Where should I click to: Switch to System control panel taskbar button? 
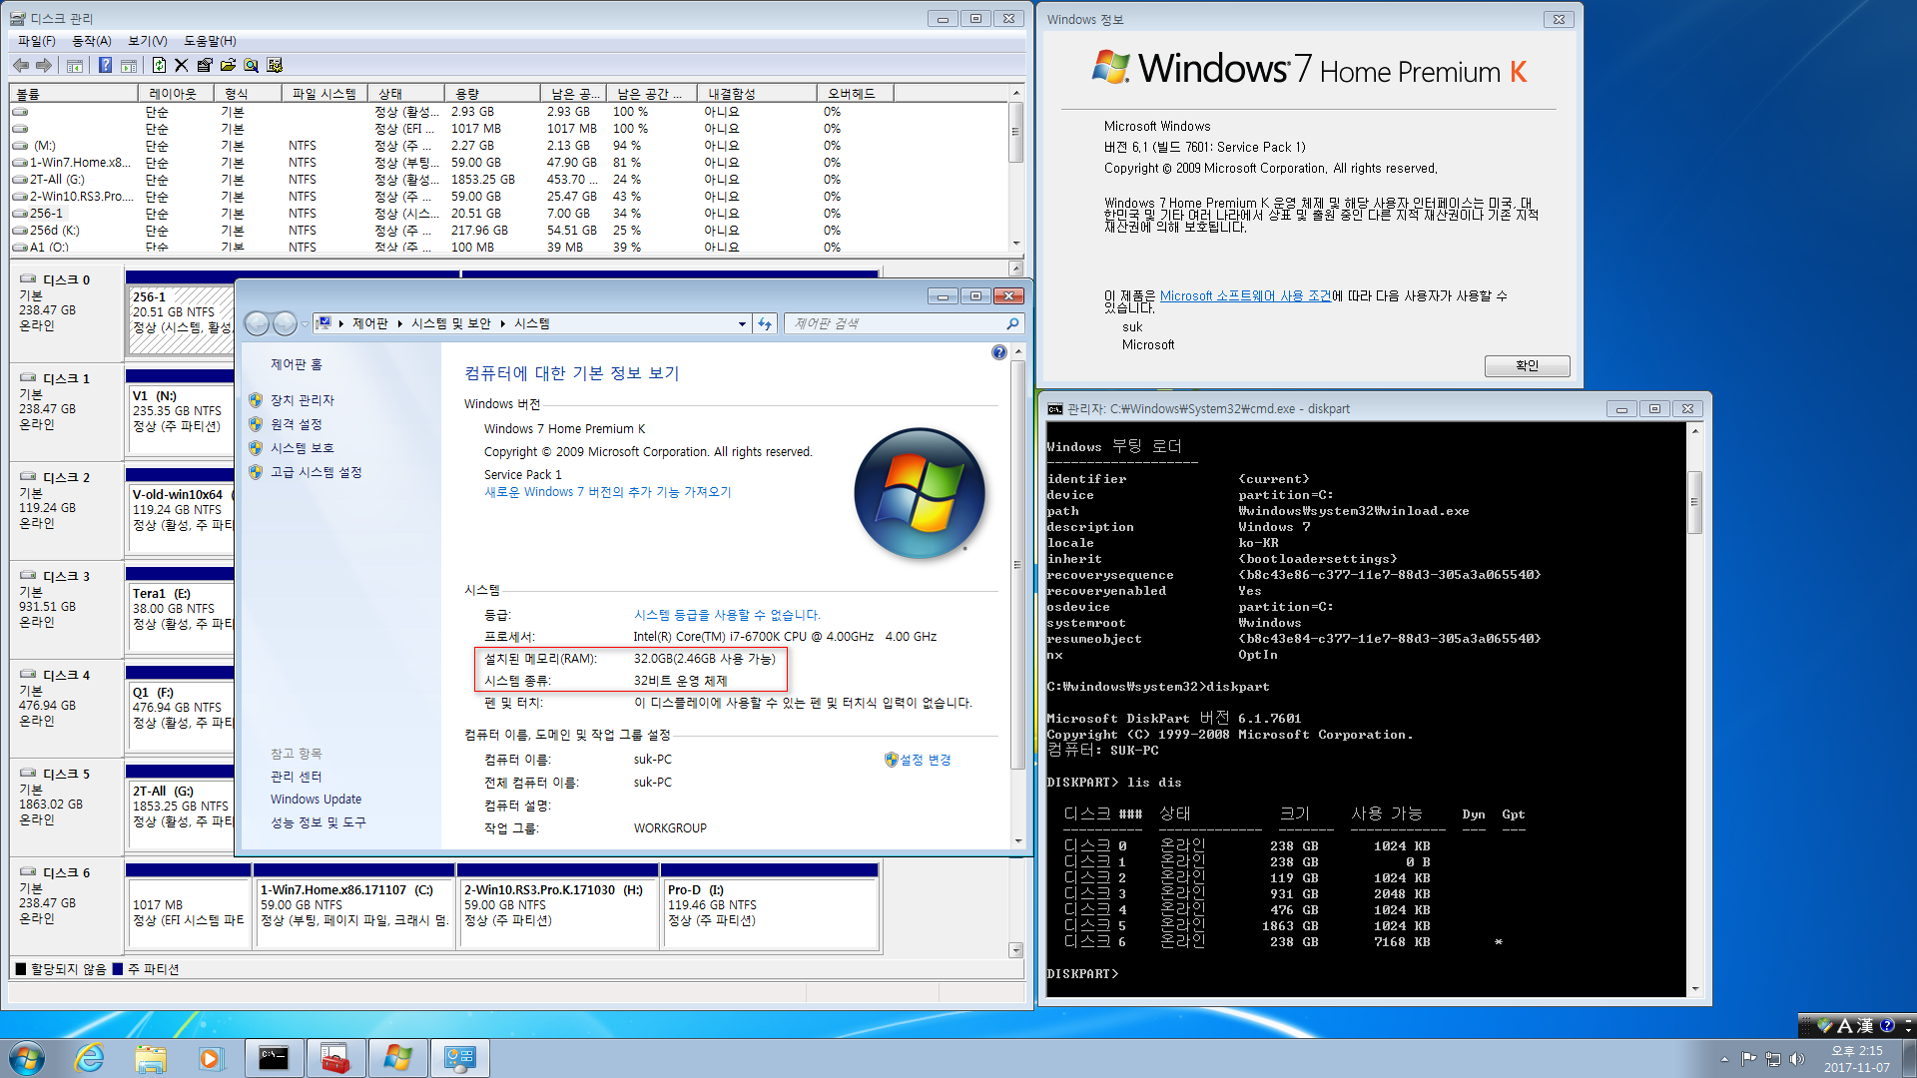coord(459,1058)
